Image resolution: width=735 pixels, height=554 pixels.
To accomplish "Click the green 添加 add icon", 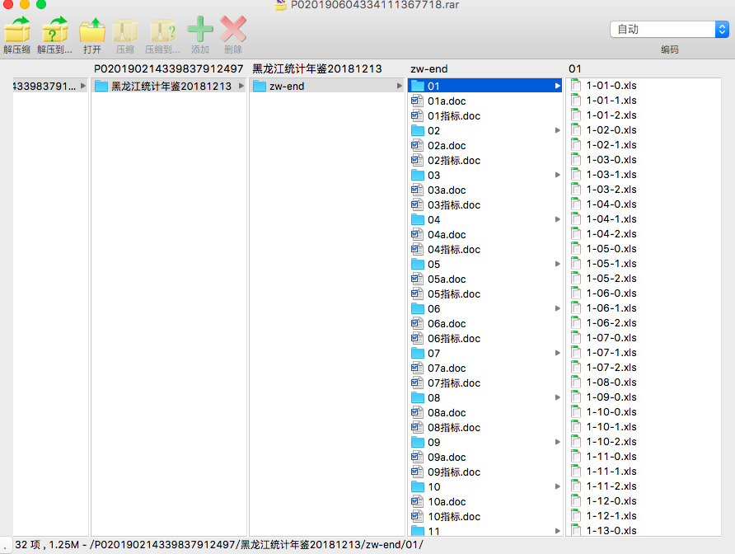I will (200, 29).
